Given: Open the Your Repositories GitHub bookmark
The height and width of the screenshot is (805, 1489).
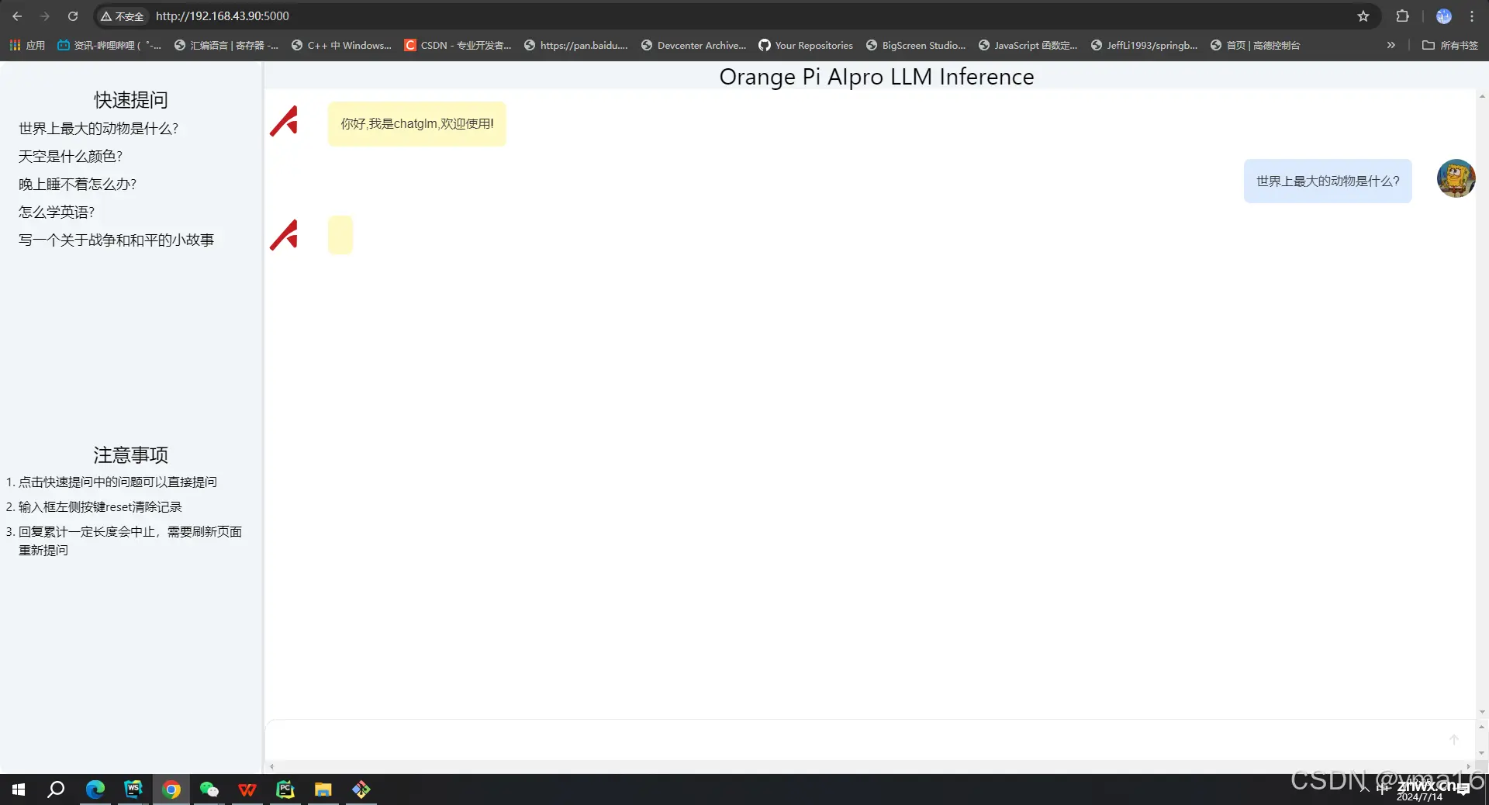Looking at the screenshot, I should [x=806, y=45].
